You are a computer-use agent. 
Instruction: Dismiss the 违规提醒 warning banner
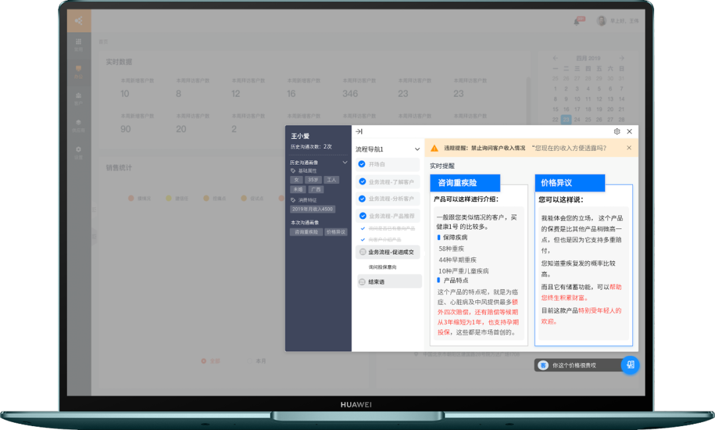point(629,148)
